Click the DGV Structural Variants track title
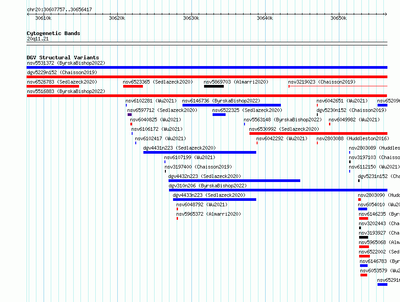Viewport: 400px width, 302px height. click(x=63, y=58)
